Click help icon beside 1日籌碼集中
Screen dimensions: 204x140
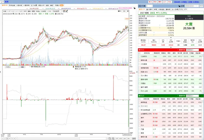[x=160, y=25]
